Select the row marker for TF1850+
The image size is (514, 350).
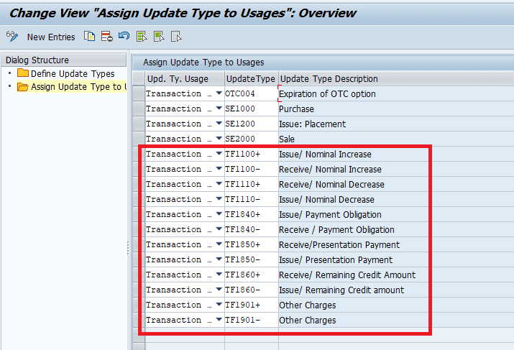tap(138, 244)
